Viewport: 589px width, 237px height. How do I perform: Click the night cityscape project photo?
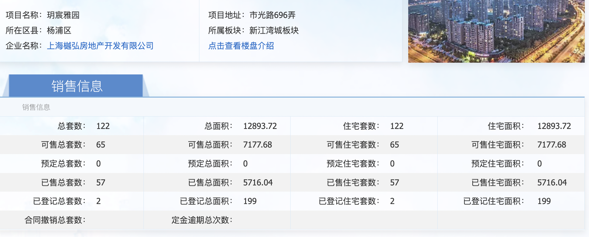tap(496, 31)
